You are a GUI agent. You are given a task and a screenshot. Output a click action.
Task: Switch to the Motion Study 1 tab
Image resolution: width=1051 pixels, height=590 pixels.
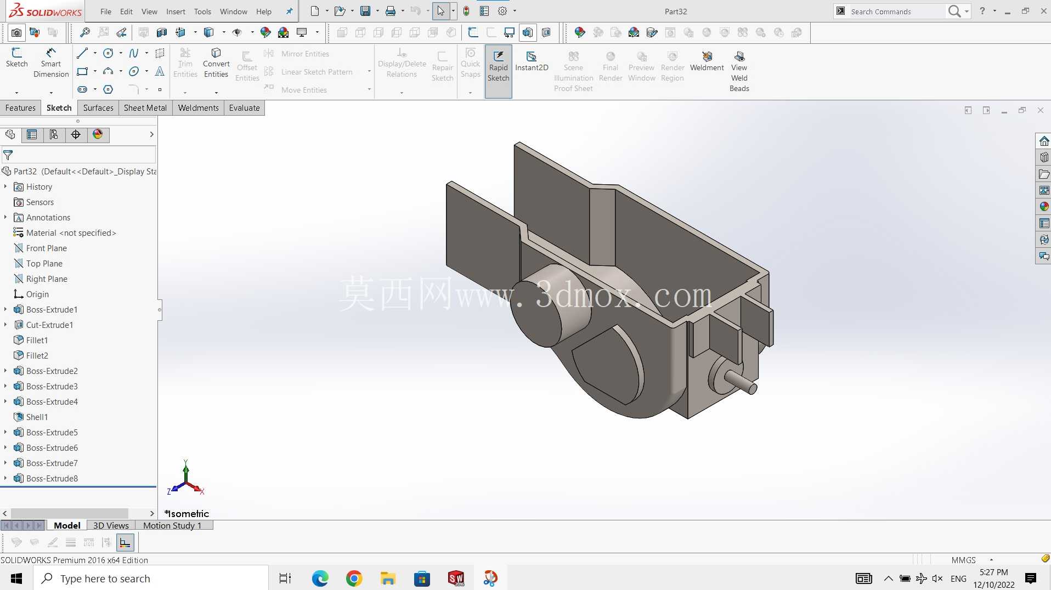tap(172, 525)
